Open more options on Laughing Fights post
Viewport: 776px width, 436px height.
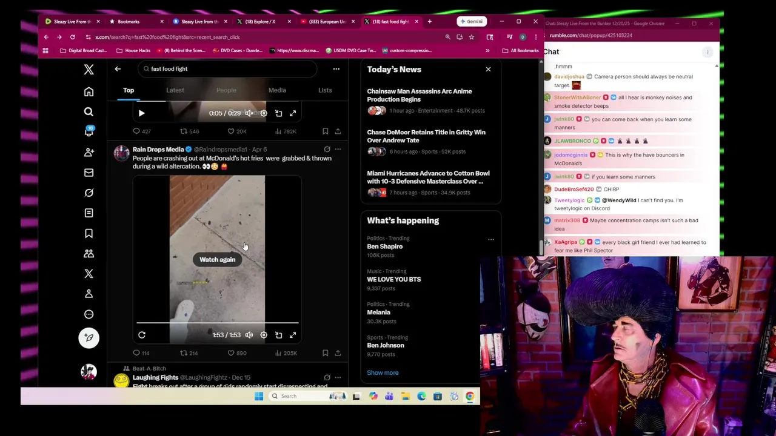pyautogui.click(x=338, y=377)
